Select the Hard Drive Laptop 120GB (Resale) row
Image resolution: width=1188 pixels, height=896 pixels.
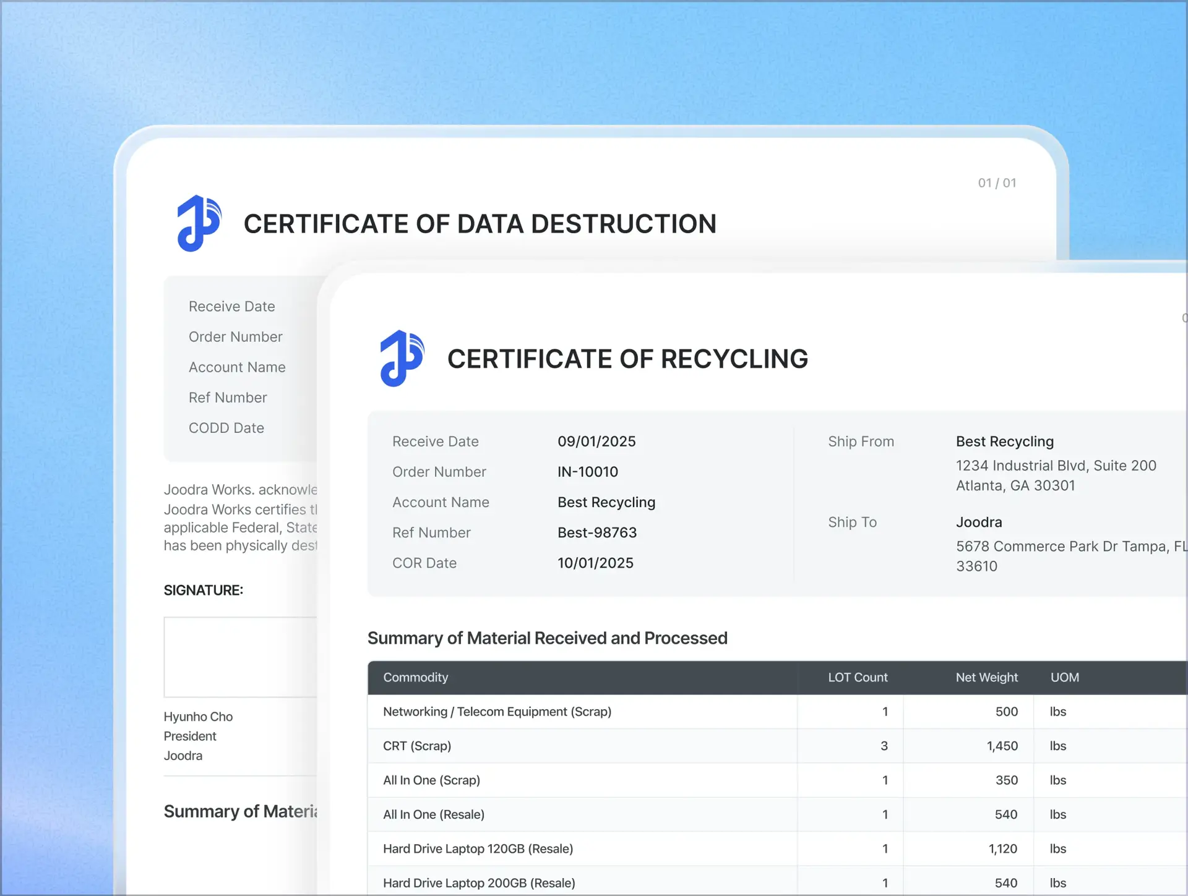tap(777, 849)
